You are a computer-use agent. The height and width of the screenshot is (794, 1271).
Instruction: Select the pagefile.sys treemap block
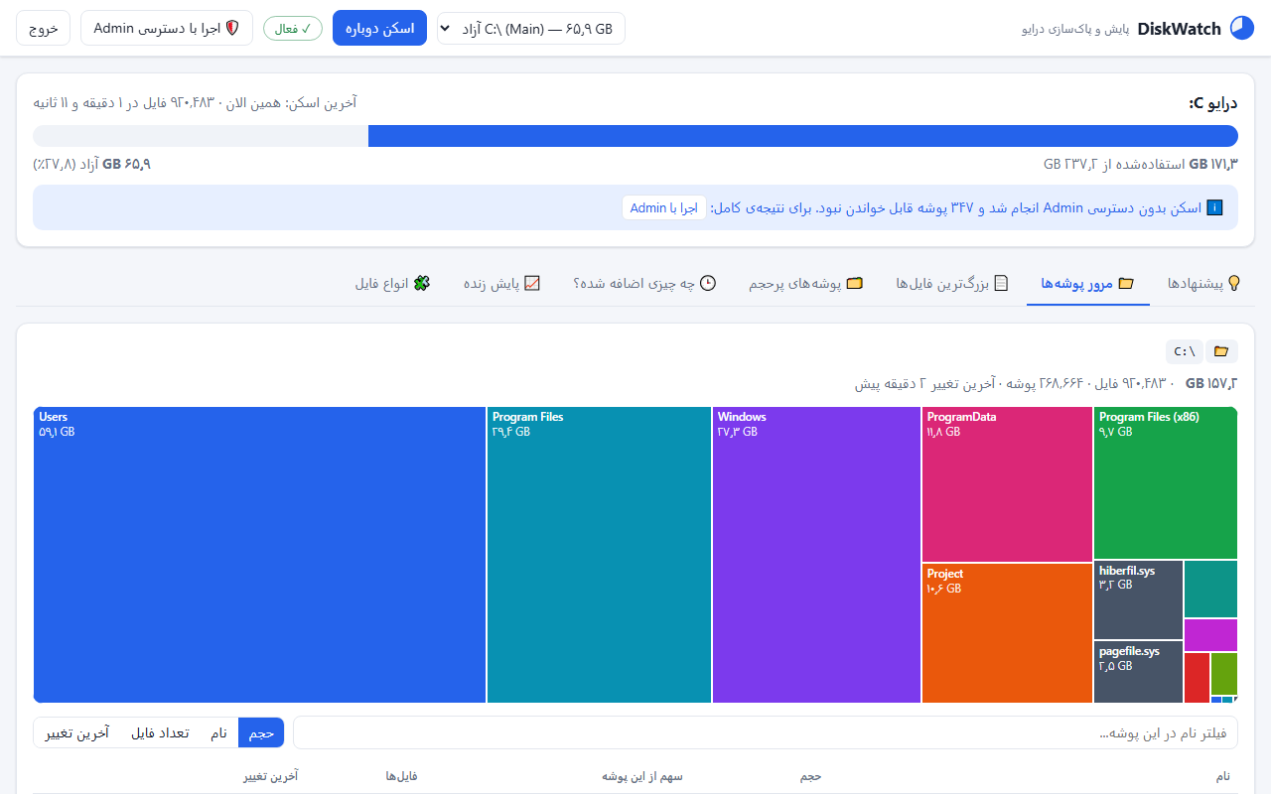click(x=1138, y=672)
